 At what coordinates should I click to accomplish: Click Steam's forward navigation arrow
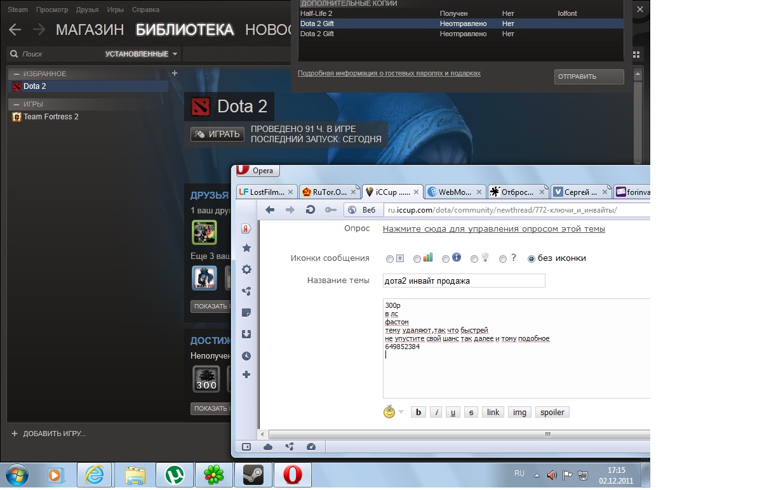pyautogui.click(x=39, y=30)
